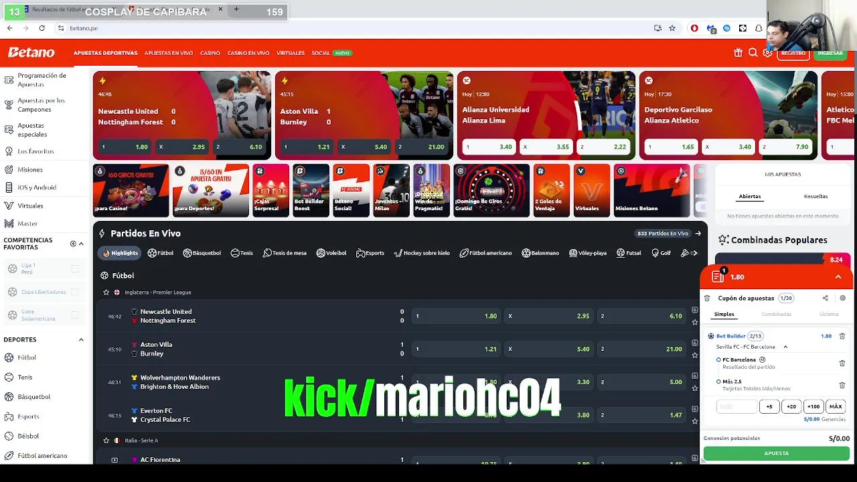Open the Casino menu item
This screenshot has width=857, height=482.
210,53
